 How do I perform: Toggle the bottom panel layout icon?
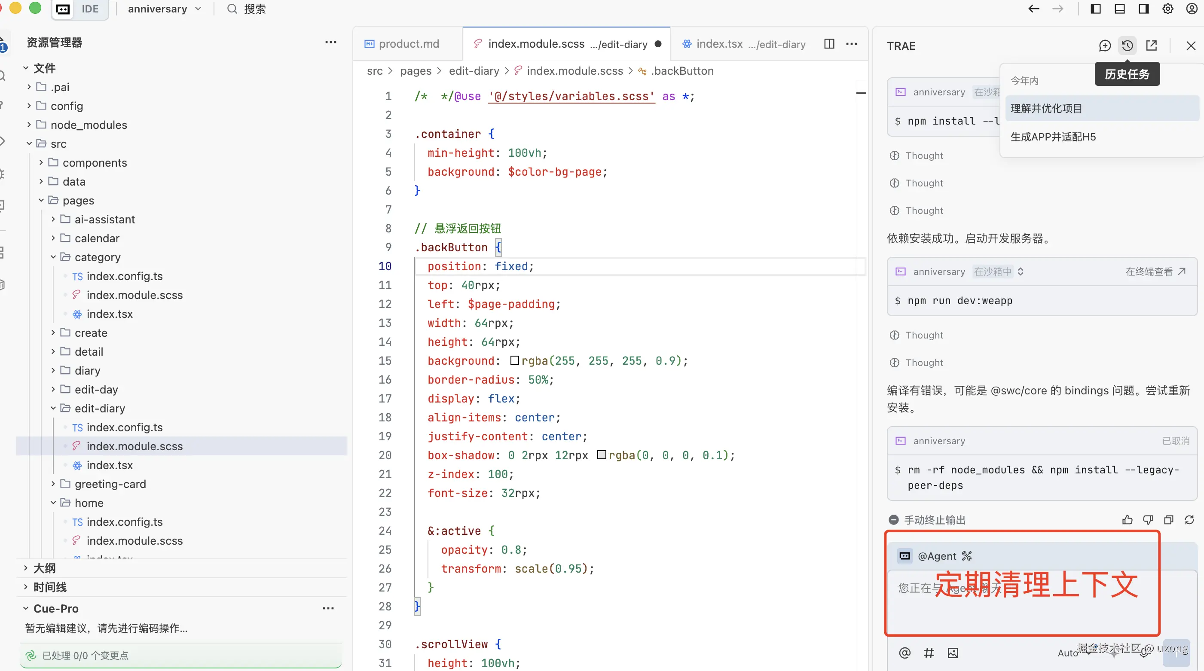1120,9
